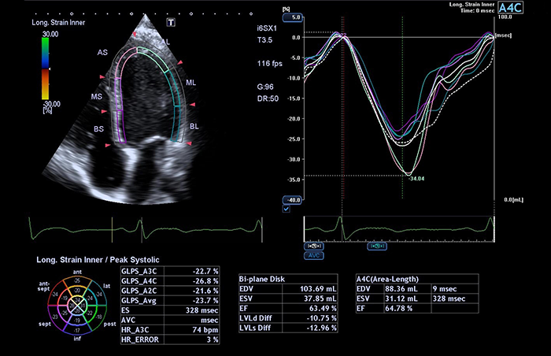Click the '63.49 %' EF value

point(321,309)
